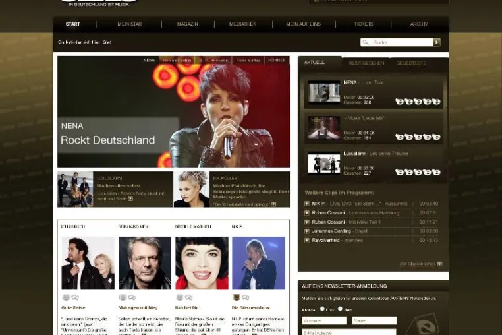Click the comments icon under Nik P.
The width and height of the screenshot is (502, 335).
click(x=246, y=297)
